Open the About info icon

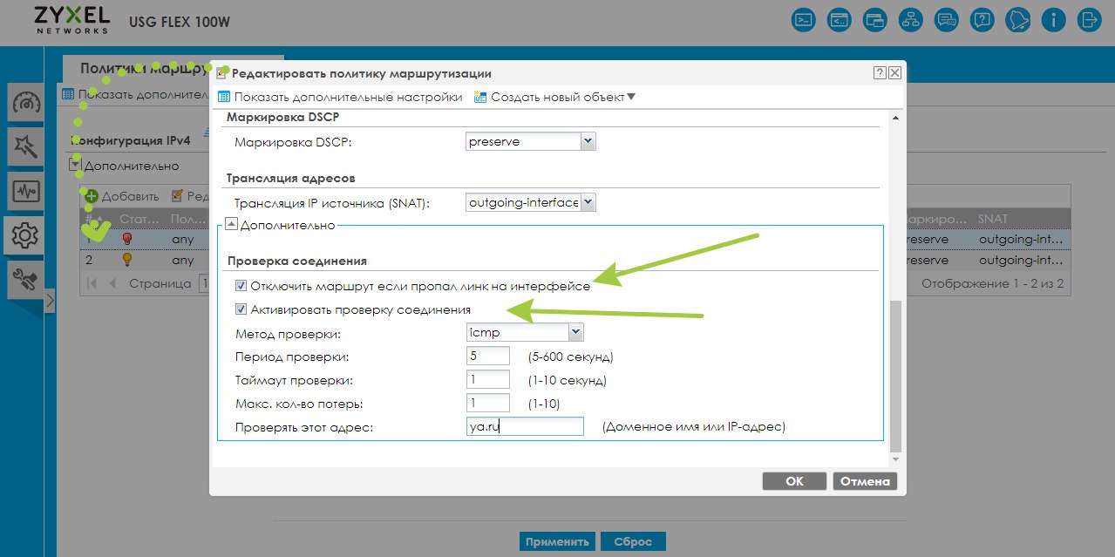click(x=1054, y=18)
